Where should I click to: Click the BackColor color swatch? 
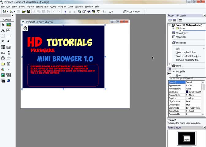coord(187,92)
